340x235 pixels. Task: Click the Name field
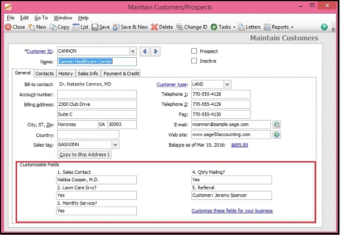97,62
